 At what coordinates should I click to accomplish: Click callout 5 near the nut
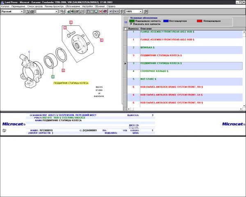[x=102, y=40]
